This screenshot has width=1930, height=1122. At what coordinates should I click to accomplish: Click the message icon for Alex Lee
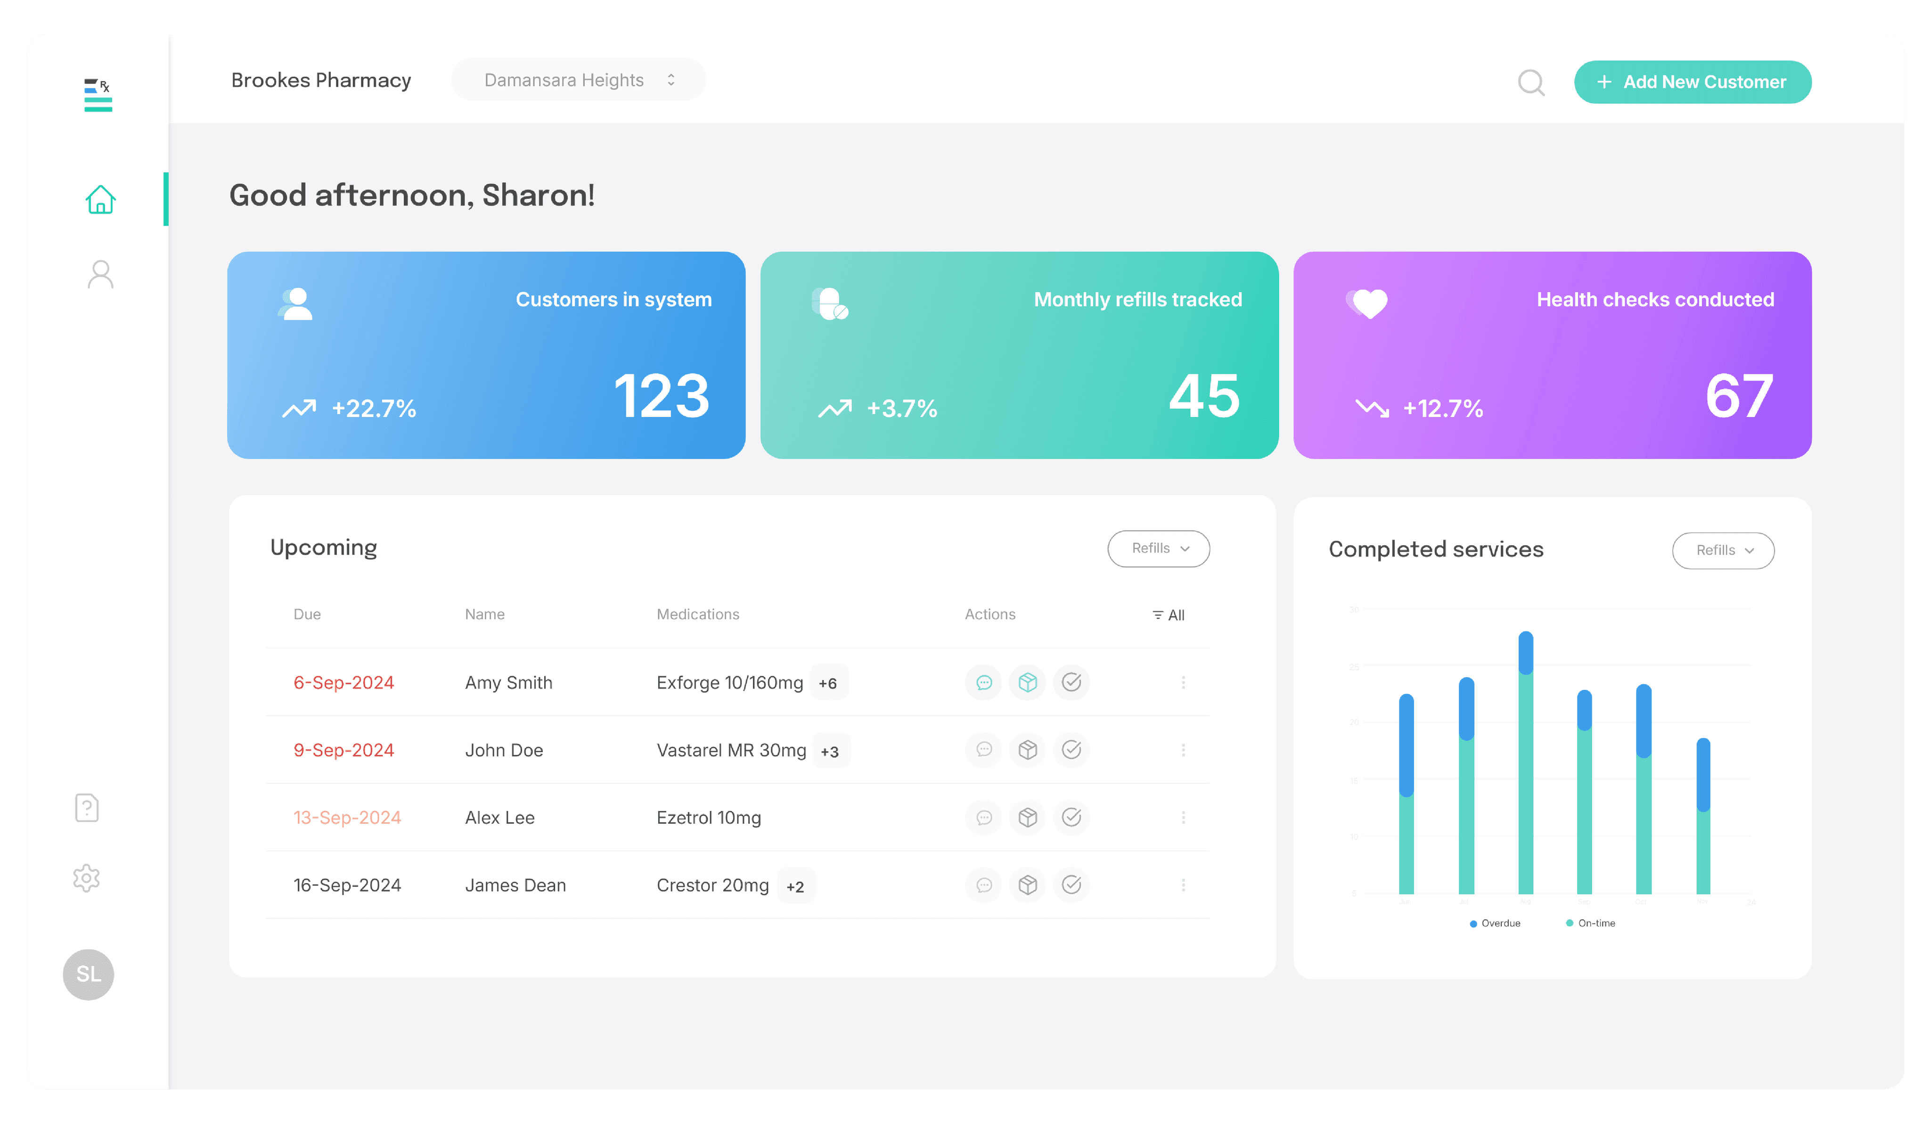tap(983, 817)
